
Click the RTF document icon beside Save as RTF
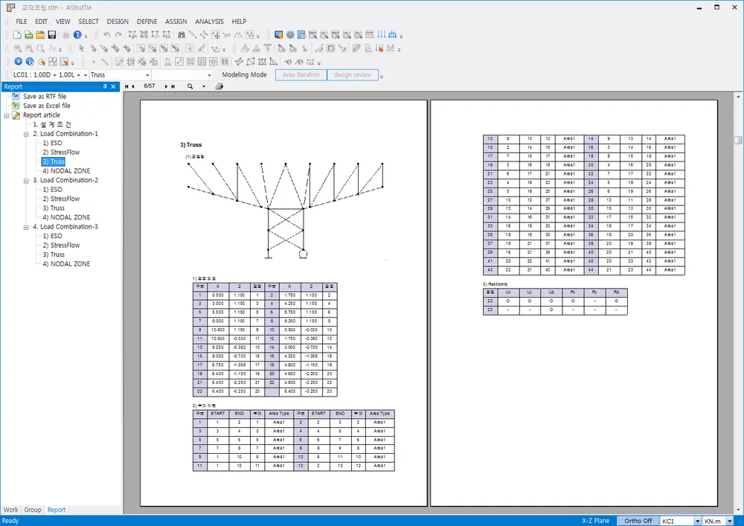point(16,96)
